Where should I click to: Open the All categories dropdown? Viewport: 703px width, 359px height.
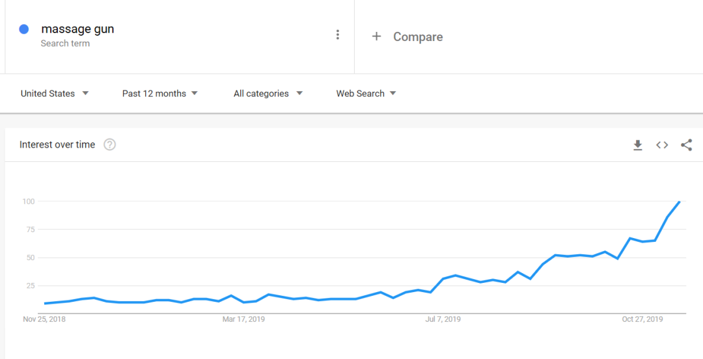(268, 94)
